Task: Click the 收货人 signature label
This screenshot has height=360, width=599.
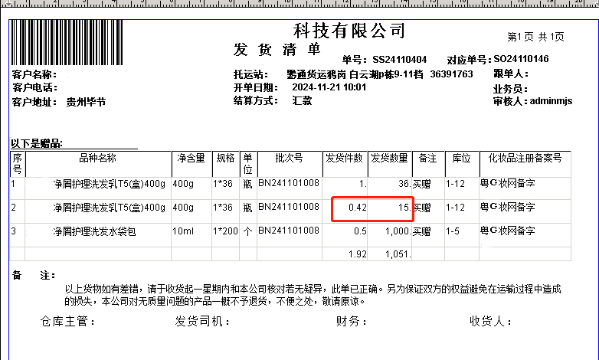Action: (x=490, y=322)
